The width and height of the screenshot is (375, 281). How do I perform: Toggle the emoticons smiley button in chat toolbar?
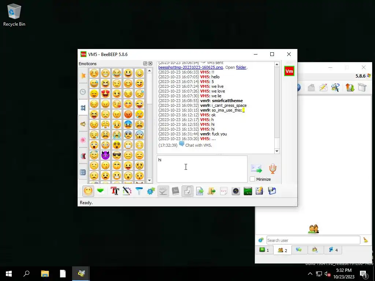(x=88, y=191)
